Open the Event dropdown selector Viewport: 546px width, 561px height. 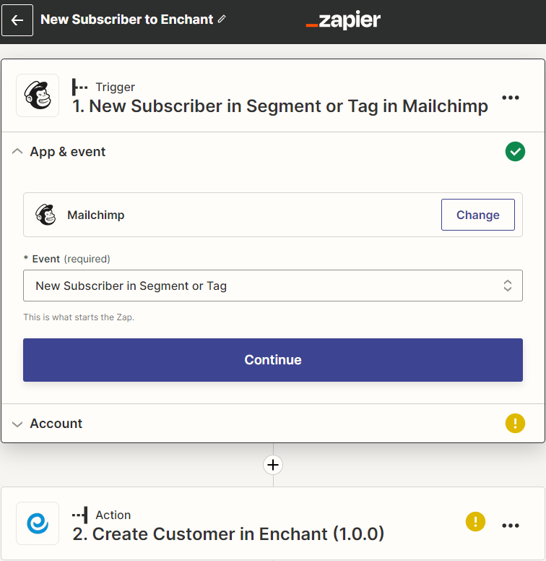[x=273, y=286]
